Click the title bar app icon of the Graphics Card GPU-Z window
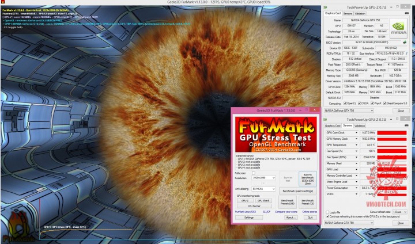Viewport: 415px width, 244px height. [325, 7]
